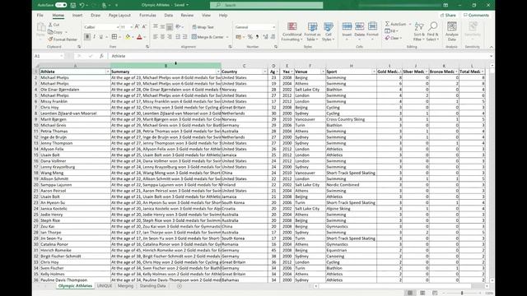Toggle Bold formatting
The height and width of the screenshot is (296, 527).
click(87, 37)
